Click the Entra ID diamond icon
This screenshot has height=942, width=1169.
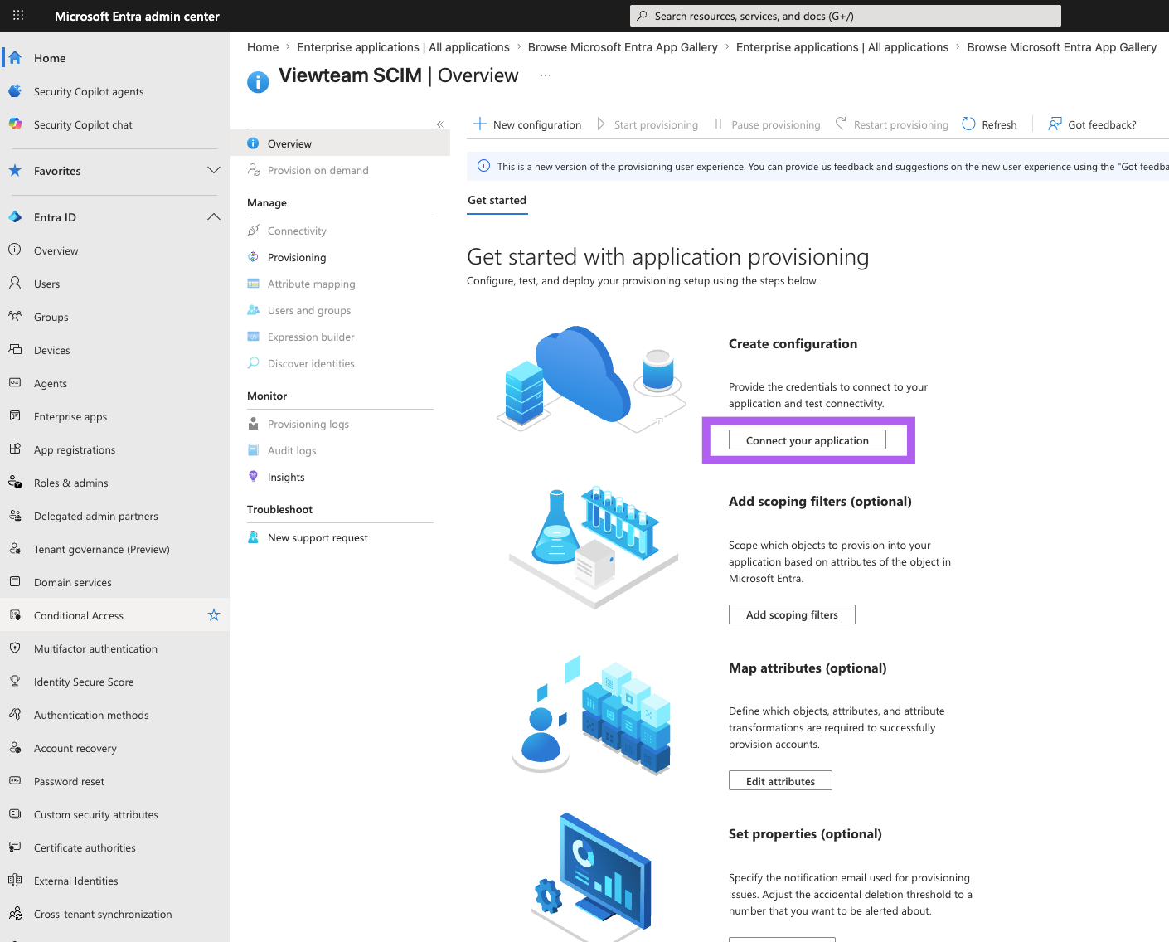[15, 217]
